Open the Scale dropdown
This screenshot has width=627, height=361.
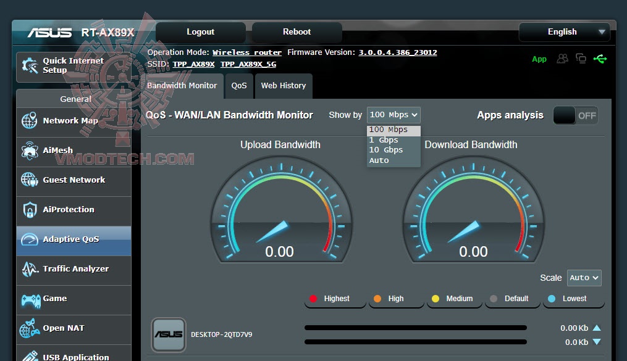tap(583, 278)
